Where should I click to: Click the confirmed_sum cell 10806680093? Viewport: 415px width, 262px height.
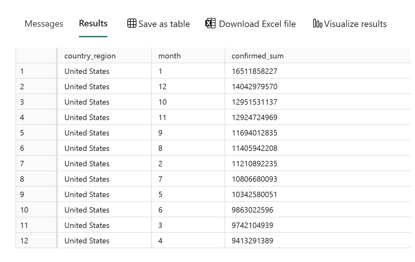(x=254, y=179)
